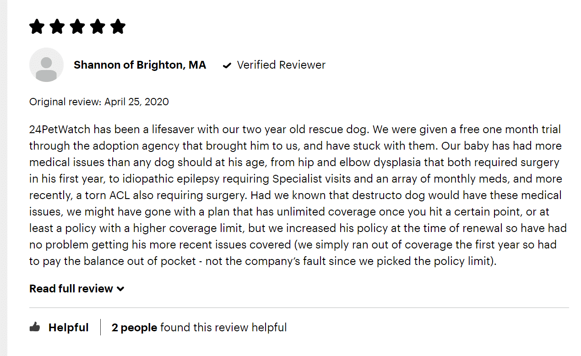This screenshot has width=581, height=356.
Task: Click the first rating star
Action: pos(37,27)
